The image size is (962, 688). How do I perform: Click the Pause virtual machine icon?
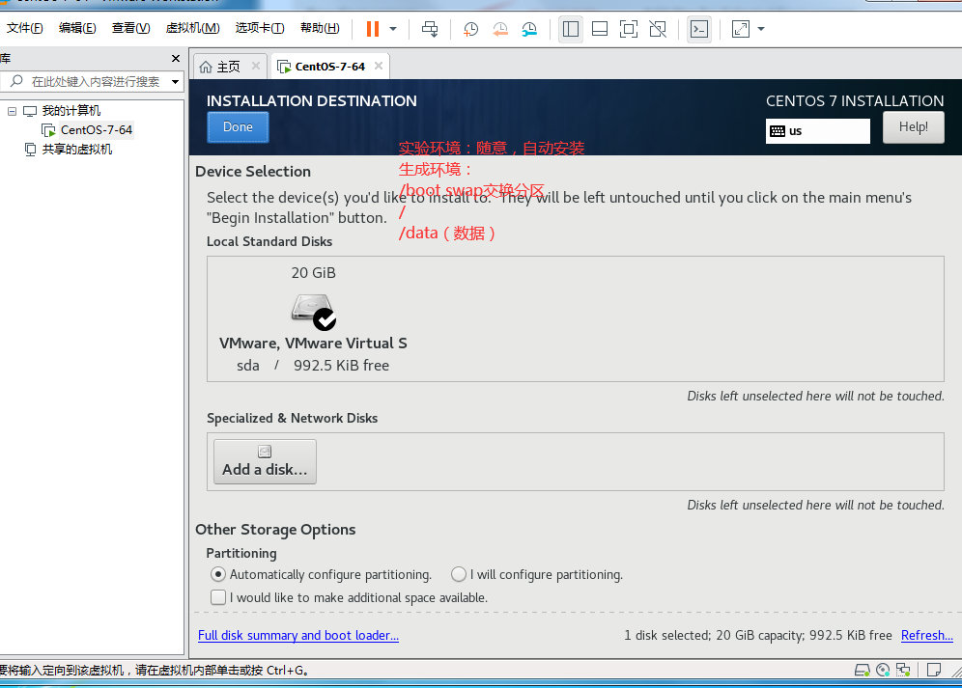pos(373,29)
